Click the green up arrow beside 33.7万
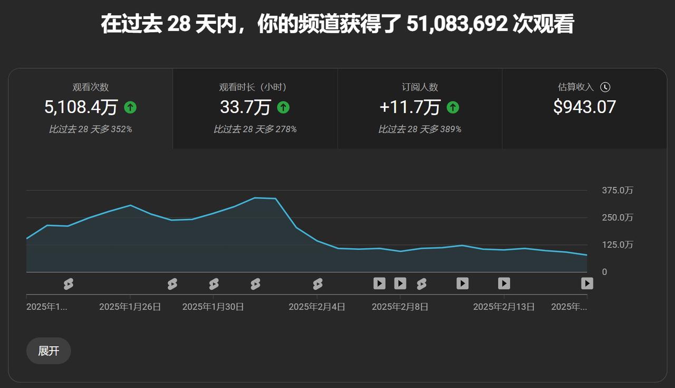Screen dimensions: 675x388 pyautogui.click(x=283, y=108)
